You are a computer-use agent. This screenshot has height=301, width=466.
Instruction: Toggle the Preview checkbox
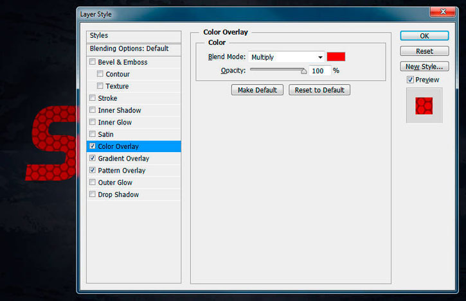pos(410,80)
